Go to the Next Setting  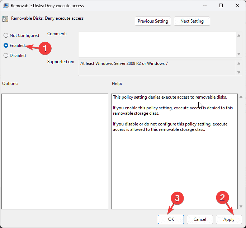coord(192,21)
